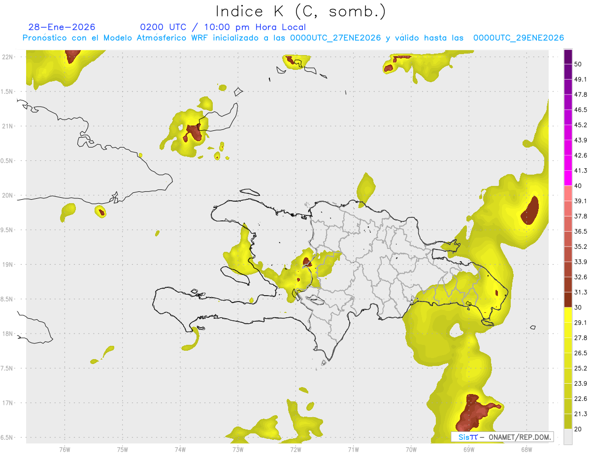Click the colorbar value "37.8"
Screen dimensions: 591x456
(x=581, y=216)
